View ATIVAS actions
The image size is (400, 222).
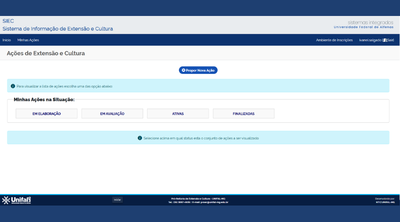177,114
